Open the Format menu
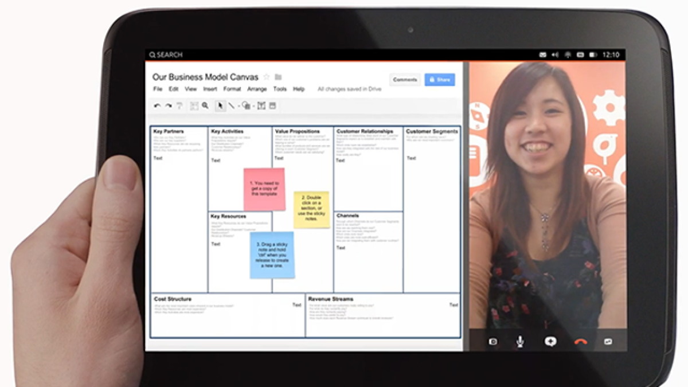Image resolution: width=688 pixels, height=387 pixels. tap(232, 89)
